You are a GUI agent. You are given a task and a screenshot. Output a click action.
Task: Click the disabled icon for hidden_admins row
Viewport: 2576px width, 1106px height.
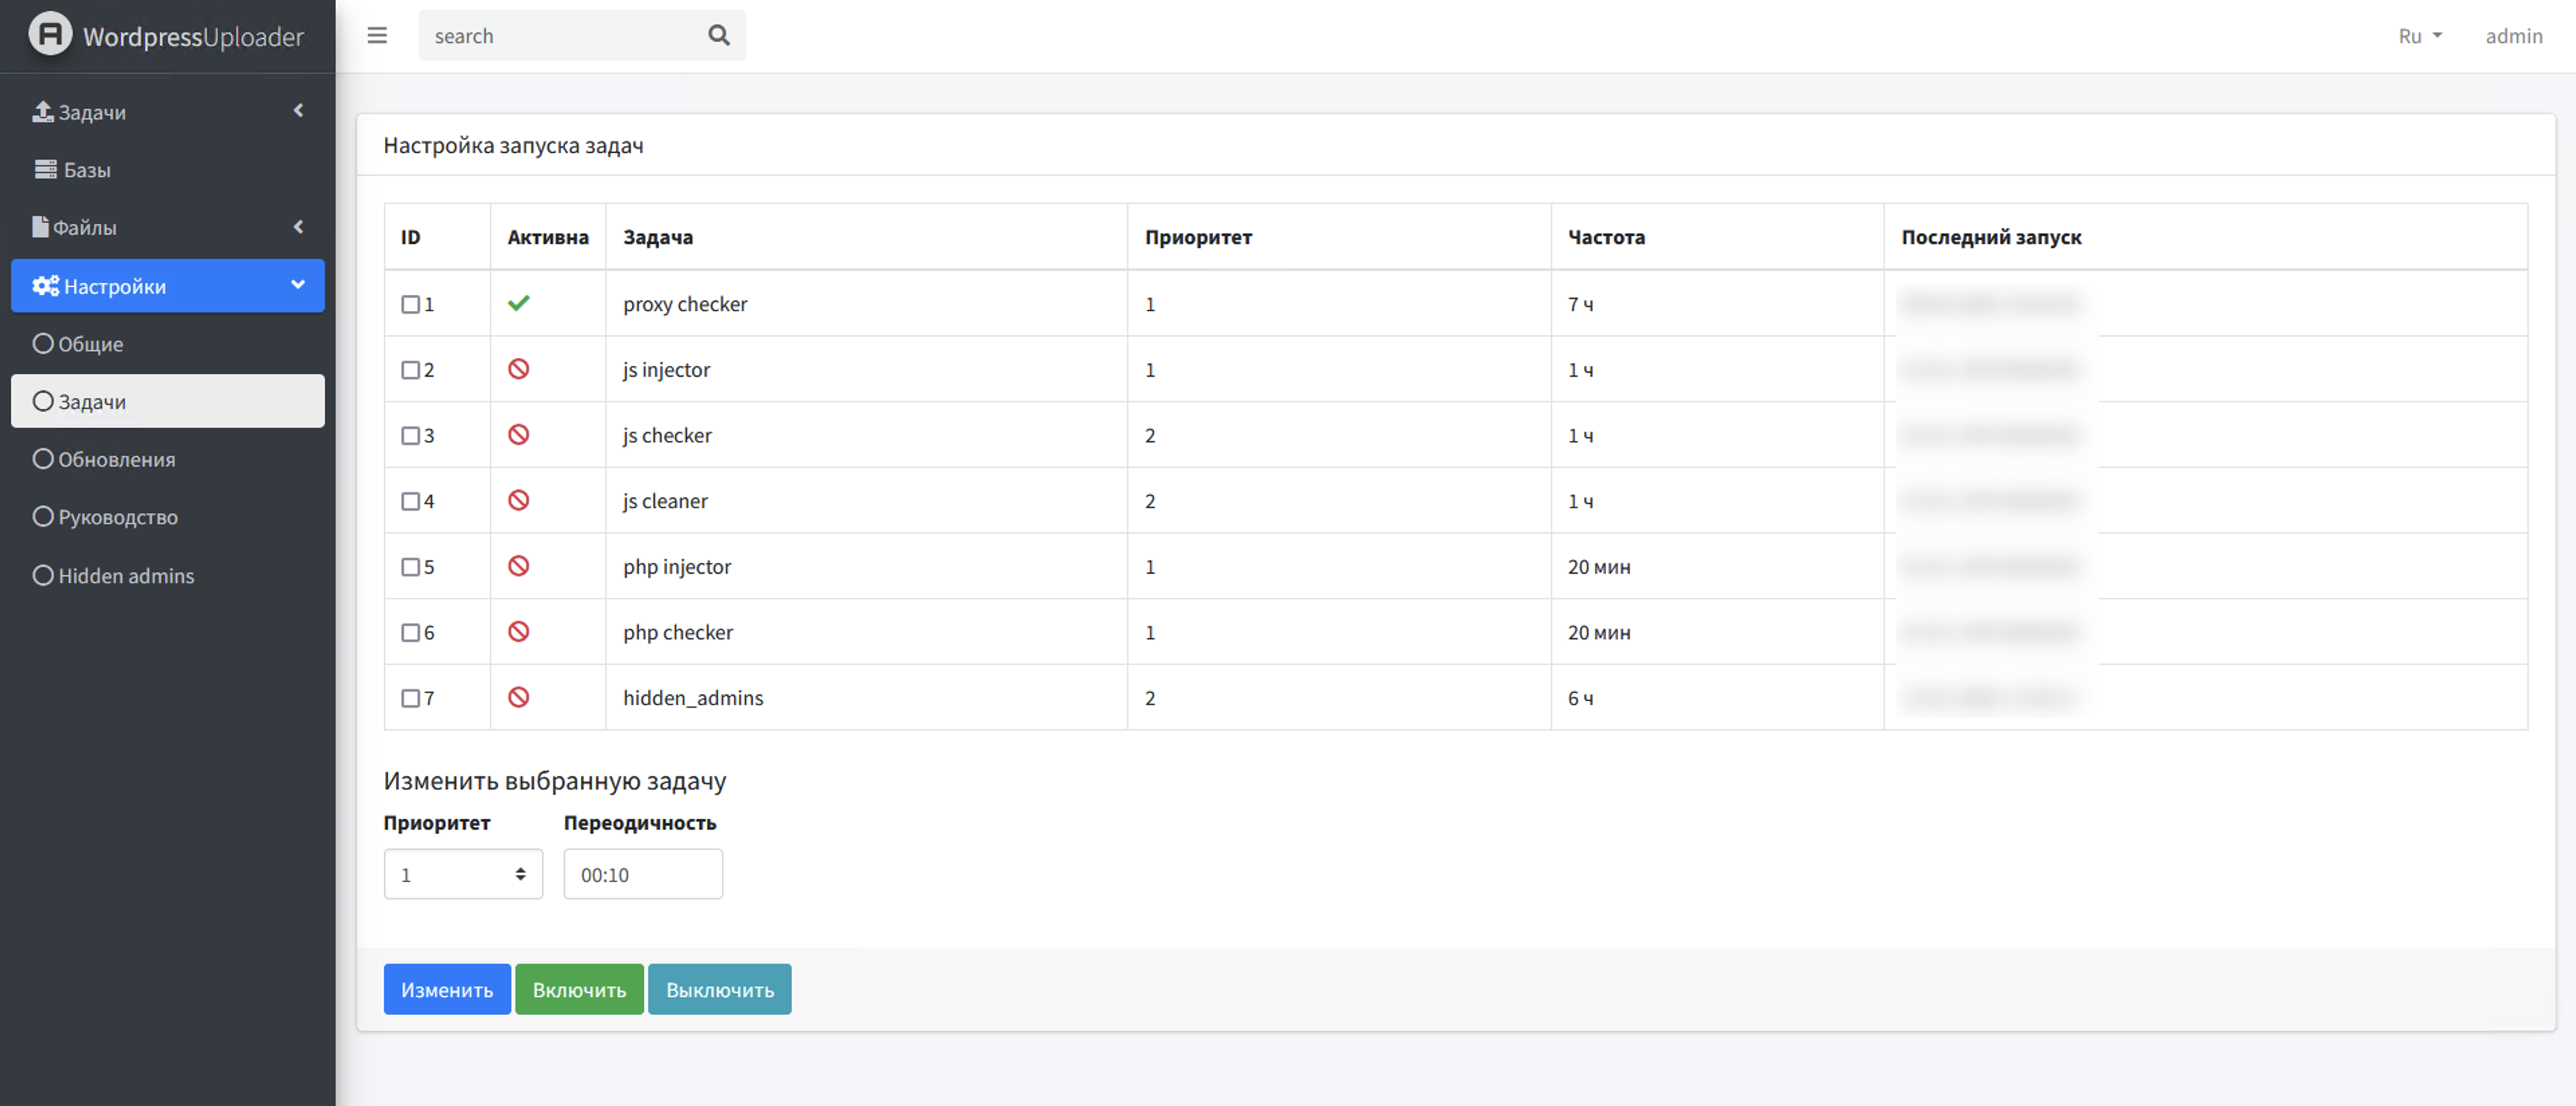(518, 697)
